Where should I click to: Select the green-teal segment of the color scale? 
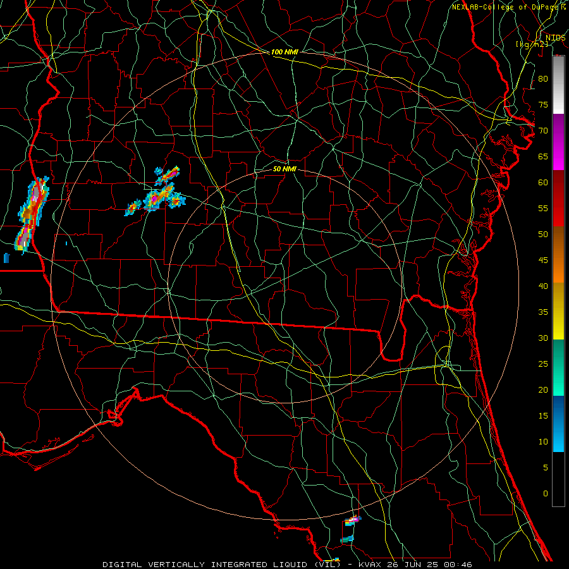[x=558, y=367]
